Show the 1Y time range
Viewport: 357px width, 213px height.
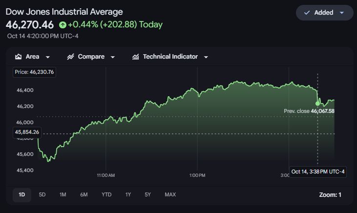128,195
